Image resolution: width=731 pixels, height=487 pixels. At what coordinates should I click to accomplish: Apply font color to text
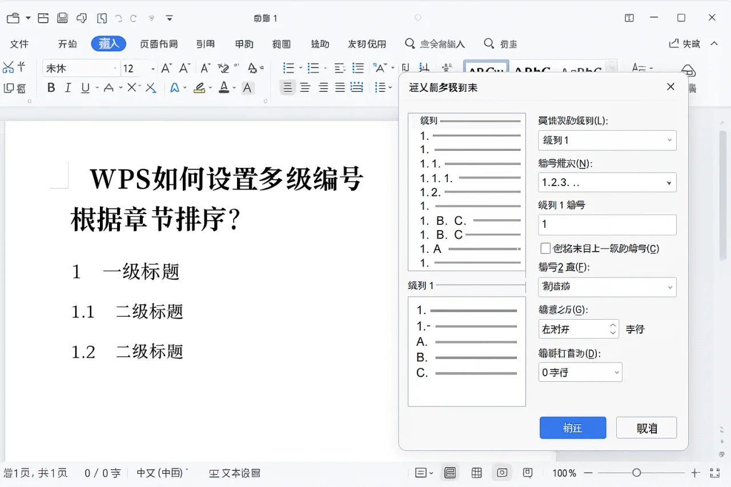[225, 87]
